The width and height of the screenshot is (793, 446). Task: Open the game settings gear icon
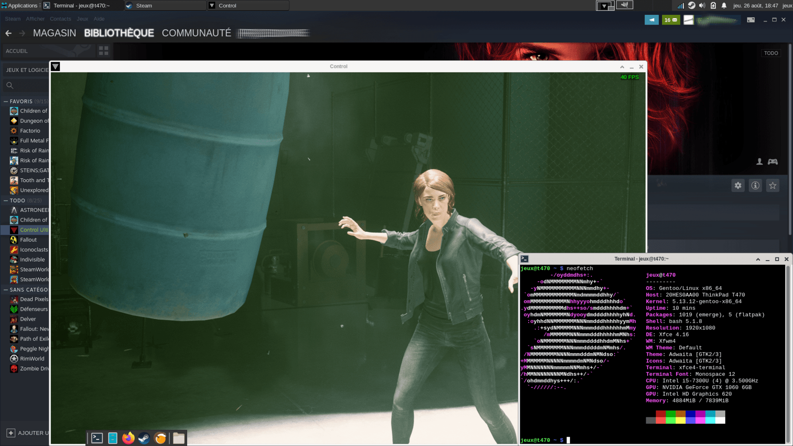(738, 186)
